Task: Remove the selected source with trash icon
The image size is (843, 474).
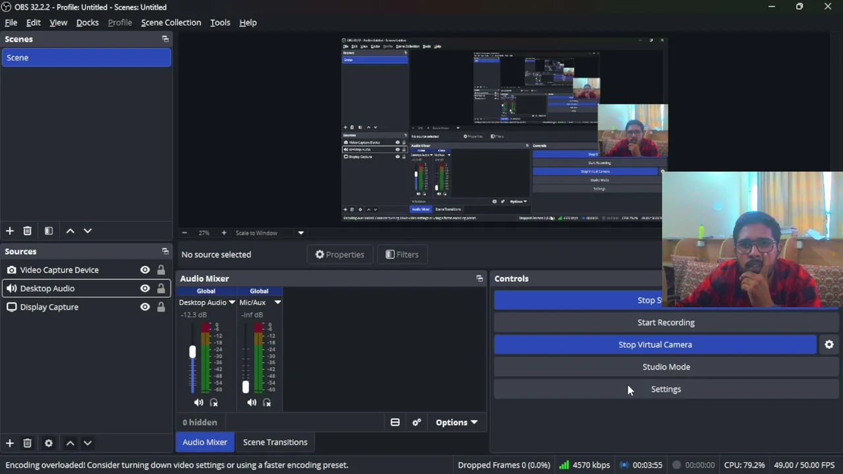Action: click(28, 443)
